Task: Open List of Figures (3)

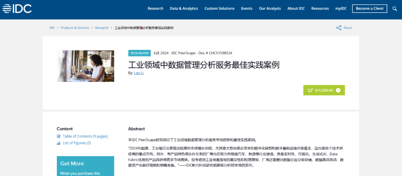Action: point(77,143)
